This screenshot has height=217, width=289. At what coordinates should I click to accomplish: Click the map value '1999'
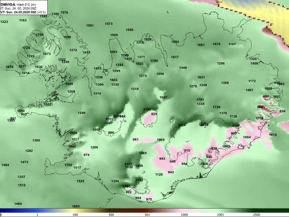tap(139, 166)
